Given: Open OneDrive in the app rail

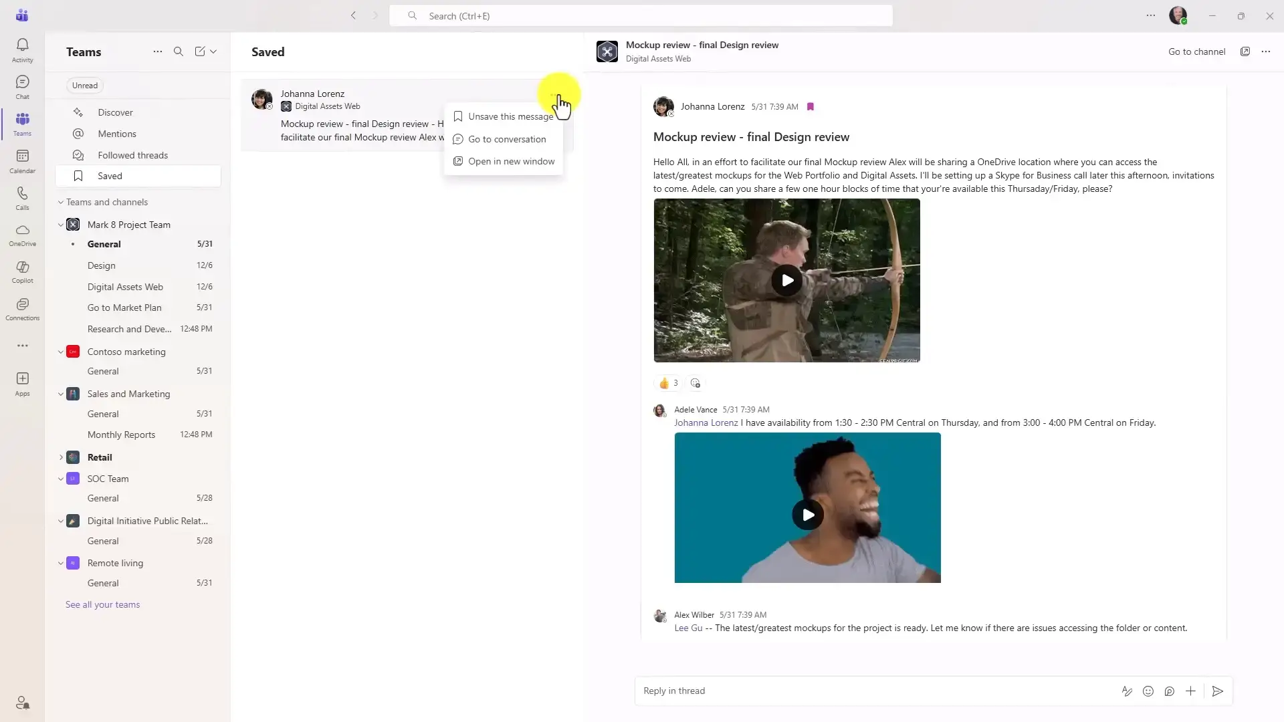Looking at the screenshot, I should [x=22, y=235].
